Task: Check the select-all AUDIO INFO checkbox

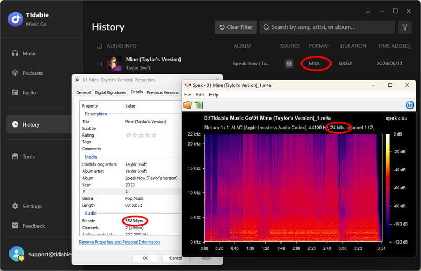Action: (99, 46)
